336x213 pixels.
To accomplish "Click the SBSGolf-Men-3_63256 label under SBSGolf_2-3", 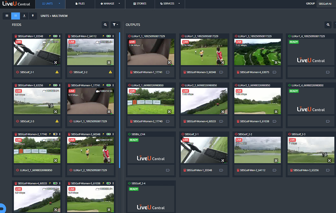I will (x=306, y=170).
